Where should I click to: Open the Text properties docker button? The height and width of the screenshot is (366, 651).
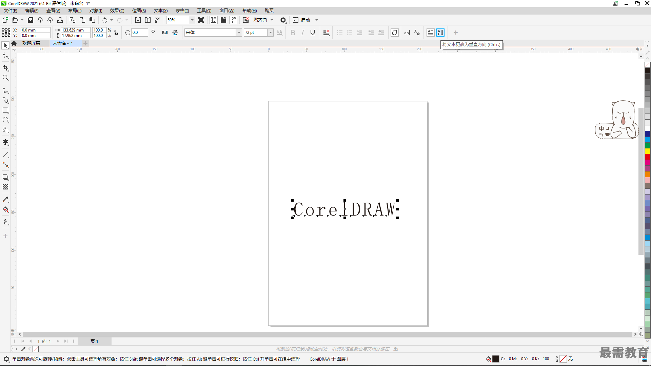(417, 33)
